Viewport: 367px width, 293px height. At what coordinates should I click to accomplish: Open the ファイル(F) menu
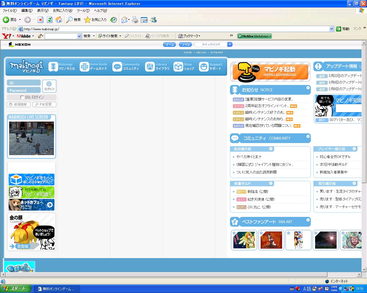(x=9, y=11)
